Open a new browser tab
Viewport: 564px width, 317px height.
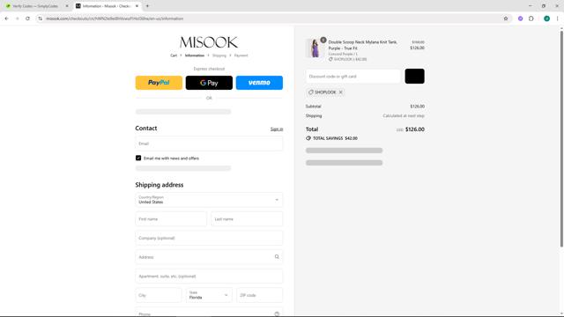click(x=147, y=6)
